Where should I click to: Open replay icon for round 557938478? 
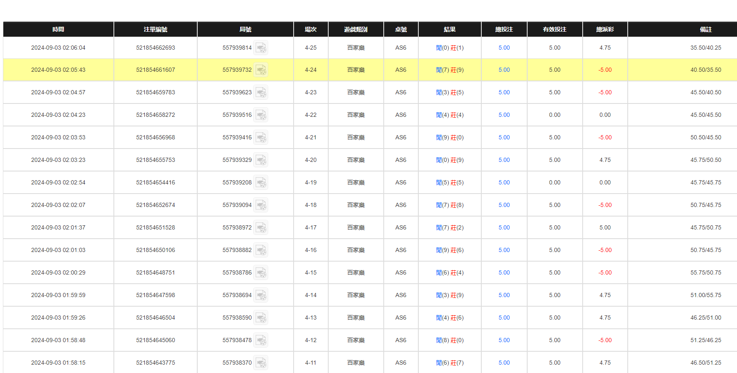point(261,340)
